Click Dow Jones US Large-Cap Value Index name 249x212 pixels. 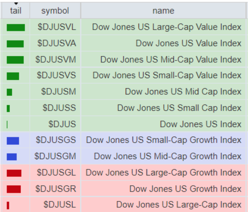point(167,27)
